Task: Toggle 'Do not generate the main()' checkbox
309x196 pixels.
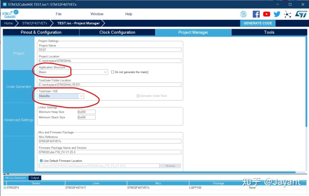Action: [112, 72]
